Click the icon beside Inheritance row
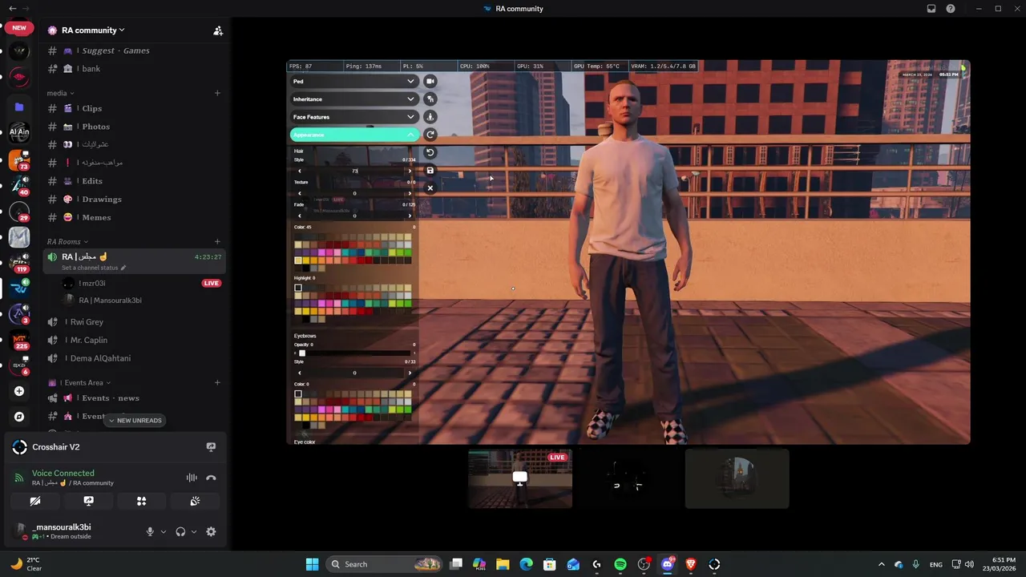 430,99
